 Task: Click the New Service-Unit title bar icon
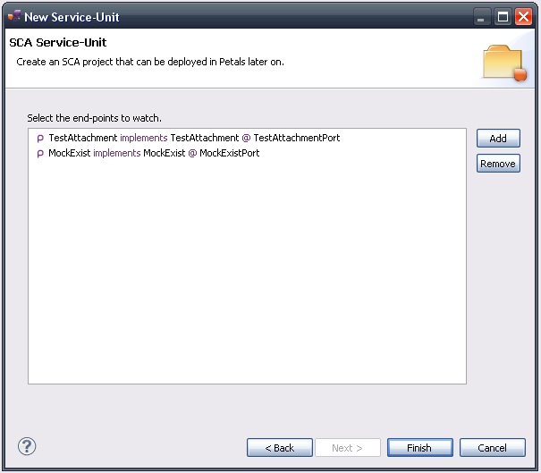pyautogui.click(x=13, y=16)
